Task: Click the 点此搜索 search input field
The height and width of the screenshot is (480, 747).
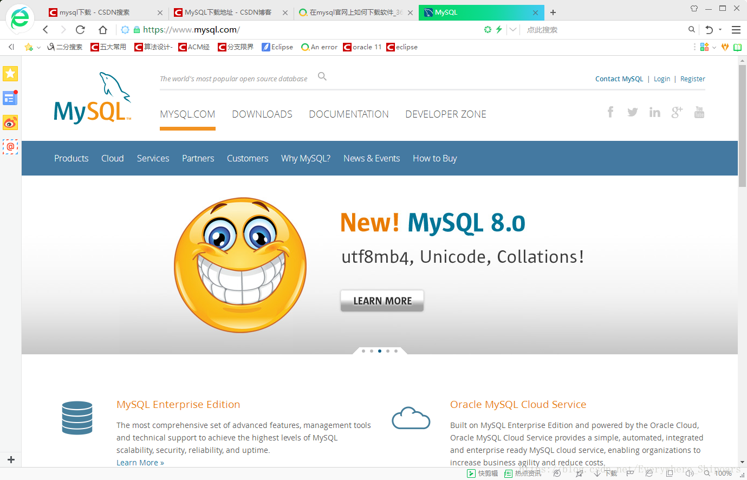Action: tap(604, 30)
